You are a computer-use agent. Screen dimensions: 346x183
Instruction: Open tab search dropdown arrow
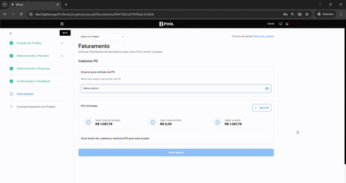point(4,4)
